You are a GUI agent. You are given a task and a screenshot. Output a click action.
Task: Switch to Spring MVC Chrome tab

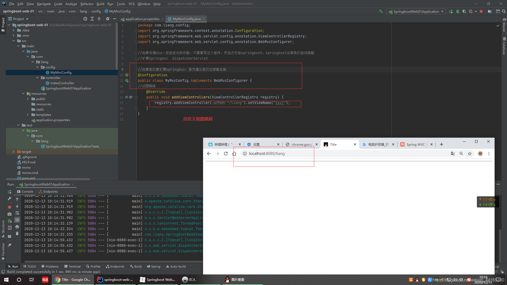coord(416,144)
